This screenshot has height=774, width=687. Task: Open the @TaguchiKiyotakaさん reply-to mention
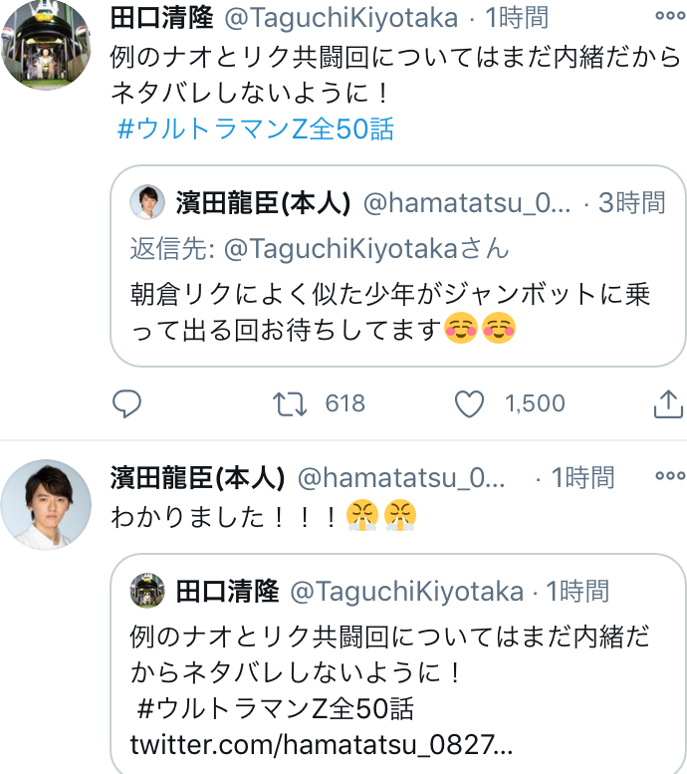(366, 248)
